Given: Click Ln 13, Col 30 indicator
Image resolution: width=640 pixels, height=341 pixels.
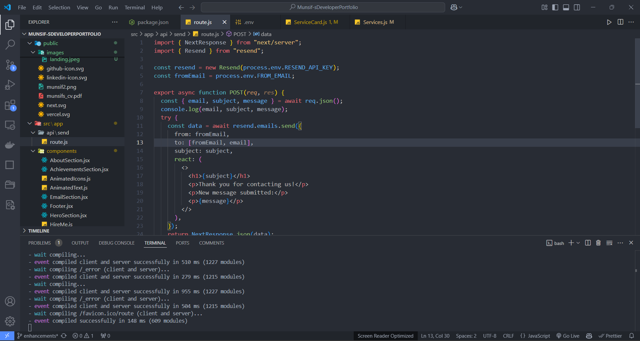Looking at the screenshot, I should point(435,336).
